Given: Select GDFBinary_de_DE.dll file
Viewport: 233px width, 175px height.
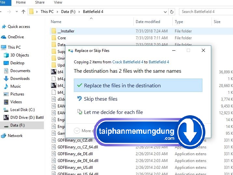Looking at the screenshot, I should tap(75, 154).
